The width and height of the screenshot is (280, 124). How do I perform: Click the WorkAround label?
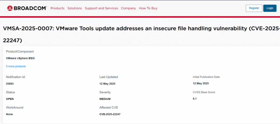15,107
